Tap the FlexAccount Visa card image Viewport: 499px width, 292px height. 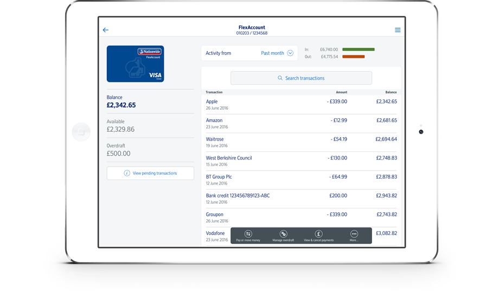coord(135,64)
